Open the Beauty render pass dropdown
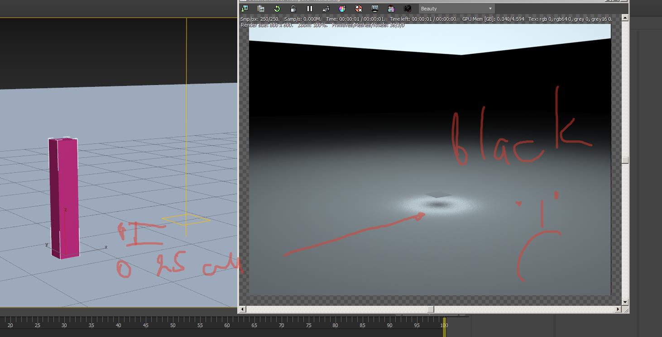 [x=456, y=9]
